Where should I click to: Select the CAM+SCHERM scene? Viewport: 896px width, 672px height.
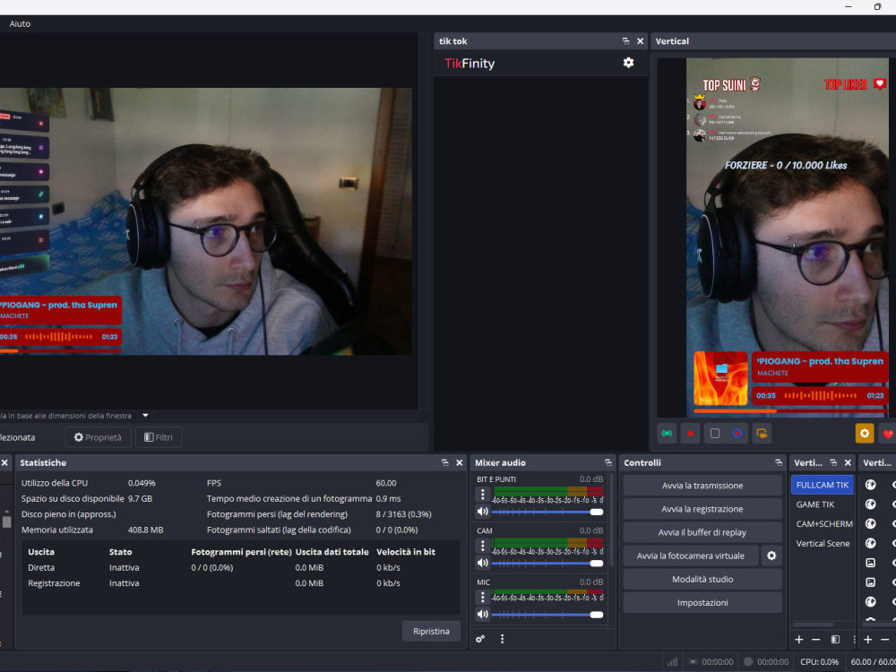coord(823,524)
